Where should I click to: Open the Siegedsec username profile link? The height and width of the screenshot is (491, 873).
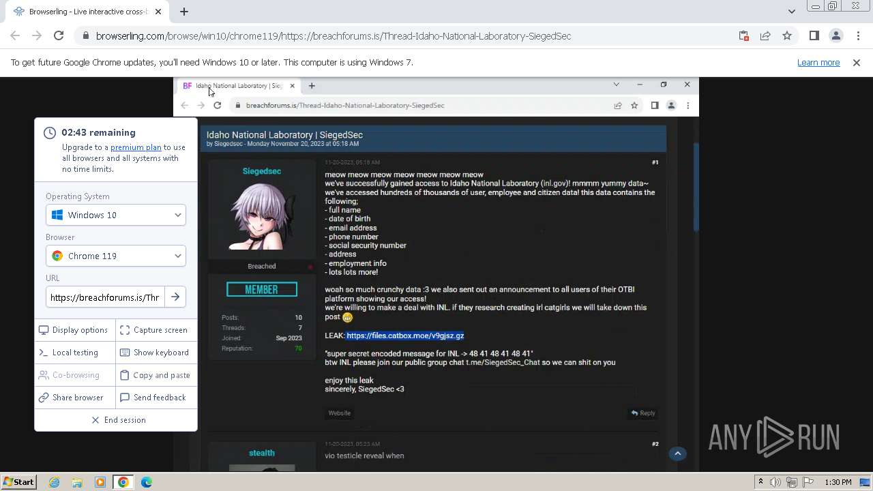pos(262,171)
